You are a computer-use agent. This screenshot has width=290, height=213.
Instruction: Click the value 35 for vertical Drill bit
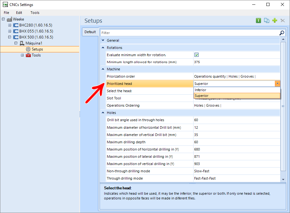click(196, 135)
